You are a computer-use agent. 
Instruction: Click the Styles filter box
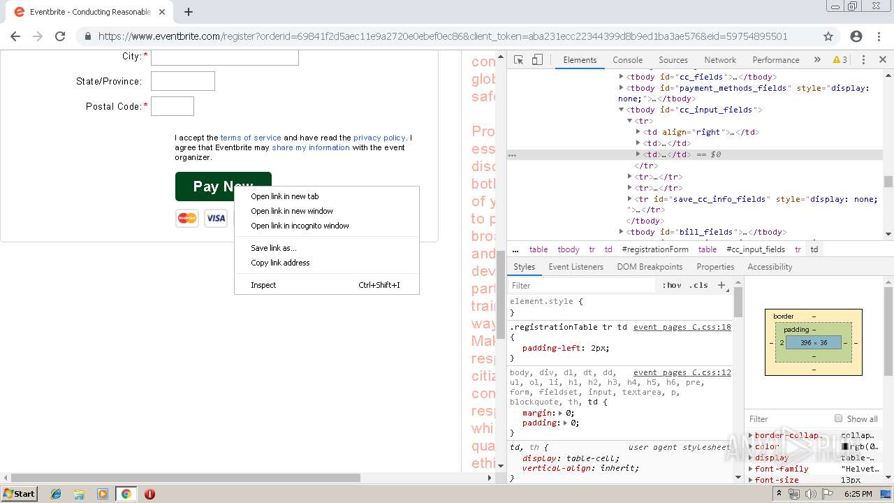(582, 285)
